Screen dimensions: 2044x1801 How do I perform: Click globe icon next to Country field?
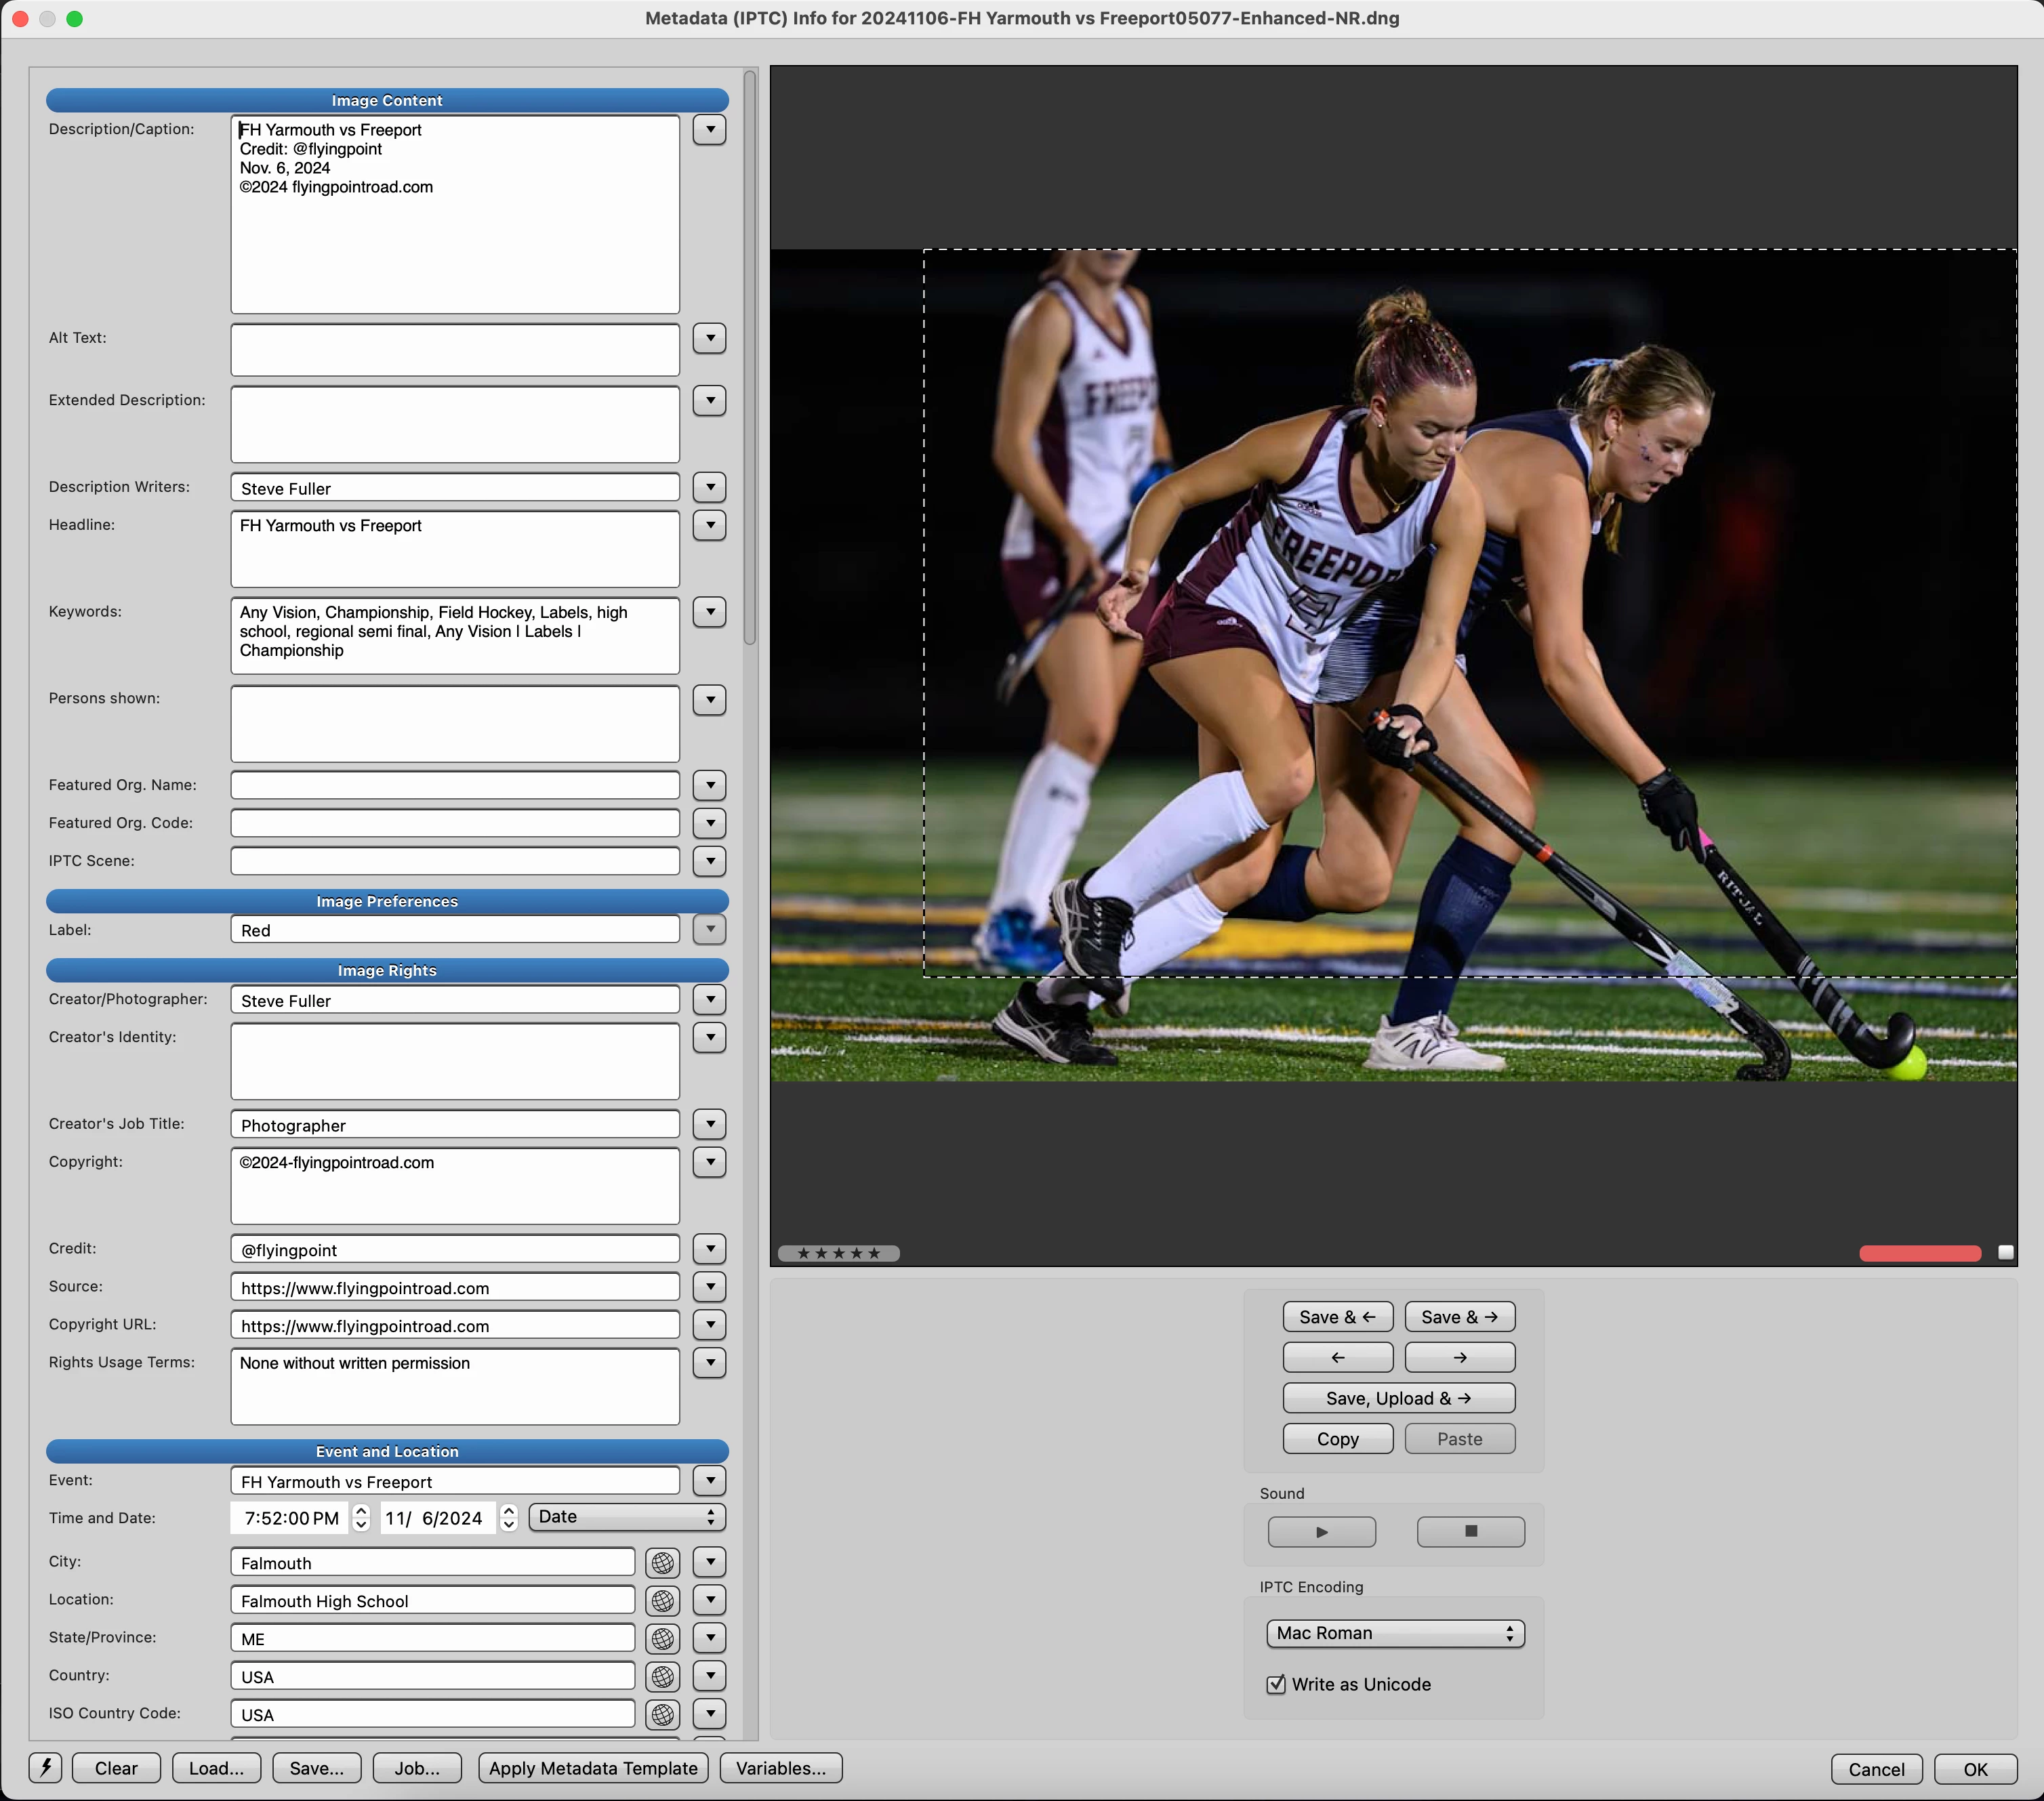[662, 1676]
